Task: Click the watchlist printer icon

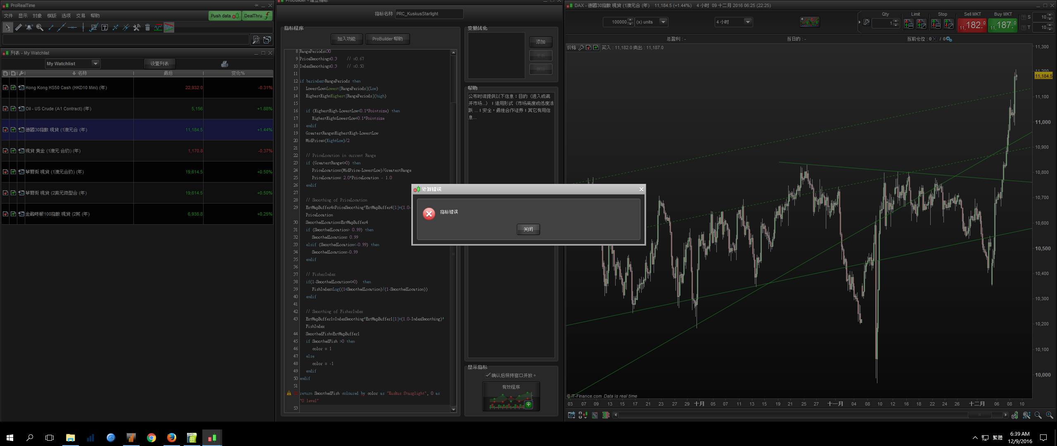Action: pyautogui.click(x=225, y=64)
